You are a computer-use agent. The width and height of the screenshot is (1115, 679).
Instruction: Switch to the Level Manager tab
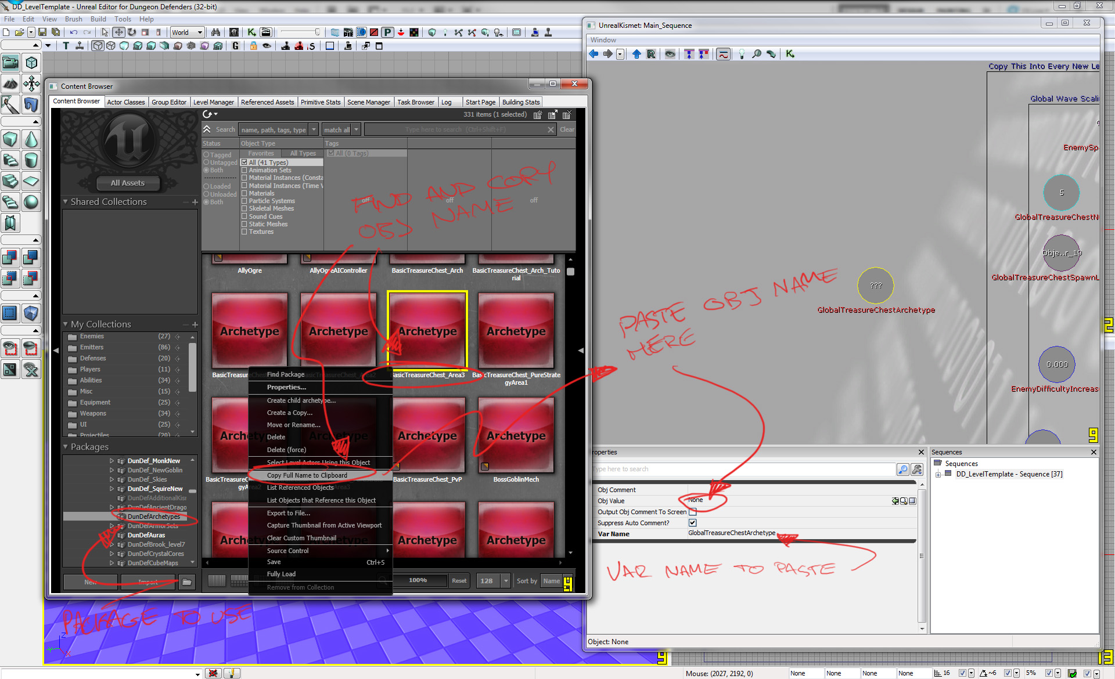pos(213,102)
